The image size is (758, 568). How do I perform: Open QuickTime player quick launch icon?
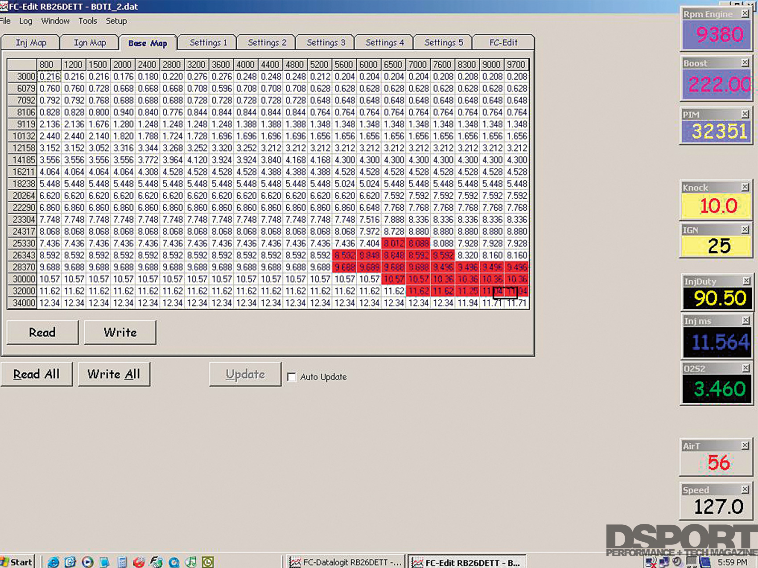pyautogui.click(x=174, y=562)
